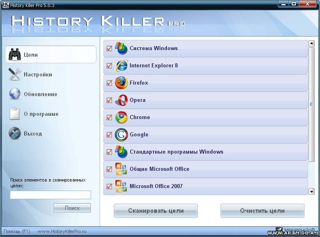The image size is (320, 237).
Task: Toggle the Opera checkbox
Action: click(x=110, y=100)
